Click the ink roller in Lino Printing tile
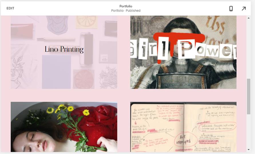The height and width of the screenshot is (154, 255). [87, 49]
